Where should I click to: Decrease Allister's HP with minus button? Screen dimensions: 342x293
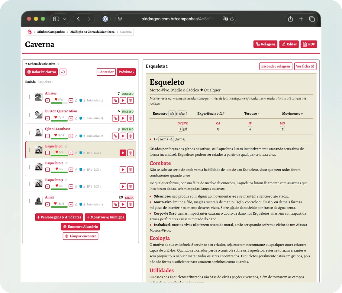coord(47,100)
